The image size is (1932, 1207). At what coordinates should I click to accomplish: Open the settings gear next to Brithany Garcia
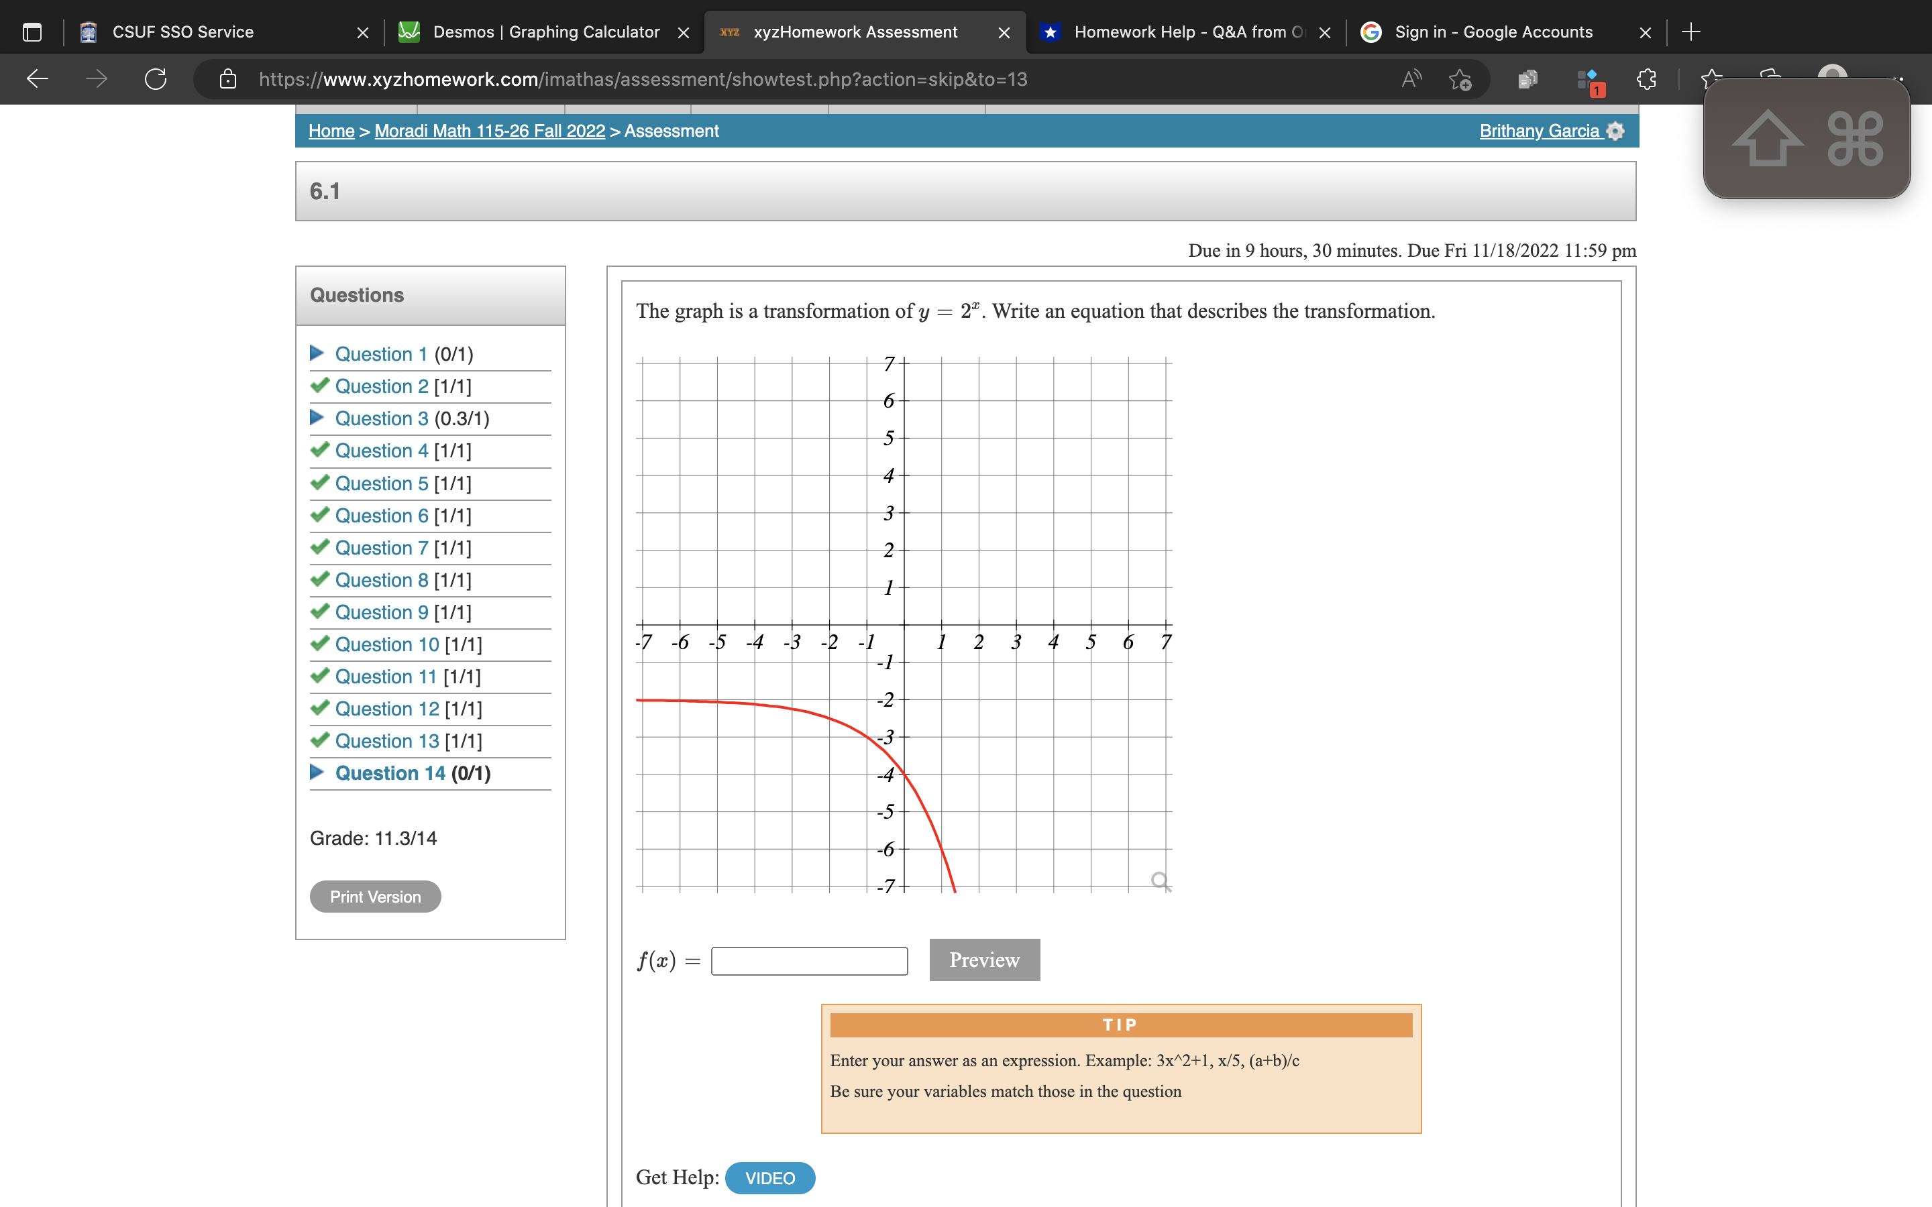click(1616, 131)
